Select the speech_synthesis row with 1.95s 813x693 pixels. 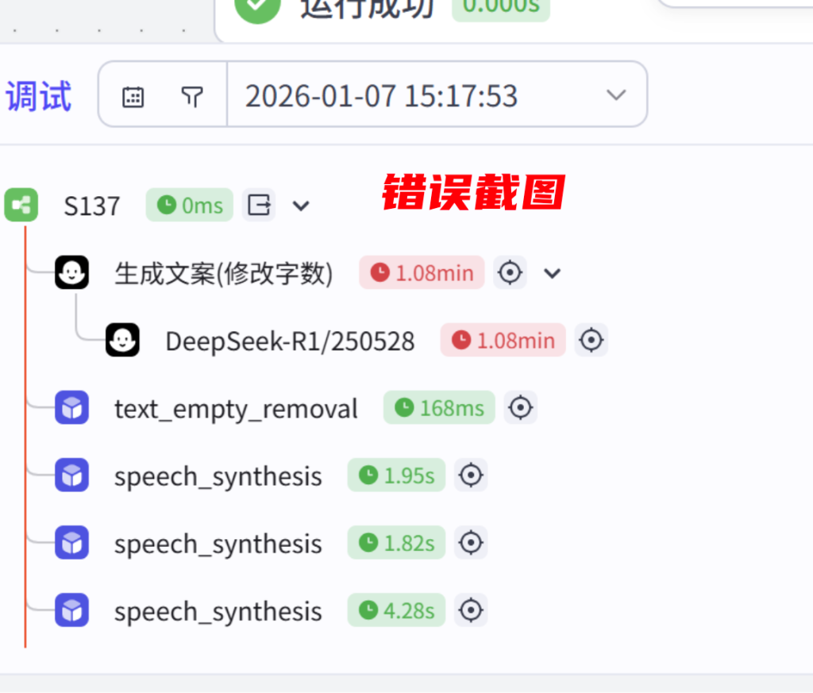(272, 475)
